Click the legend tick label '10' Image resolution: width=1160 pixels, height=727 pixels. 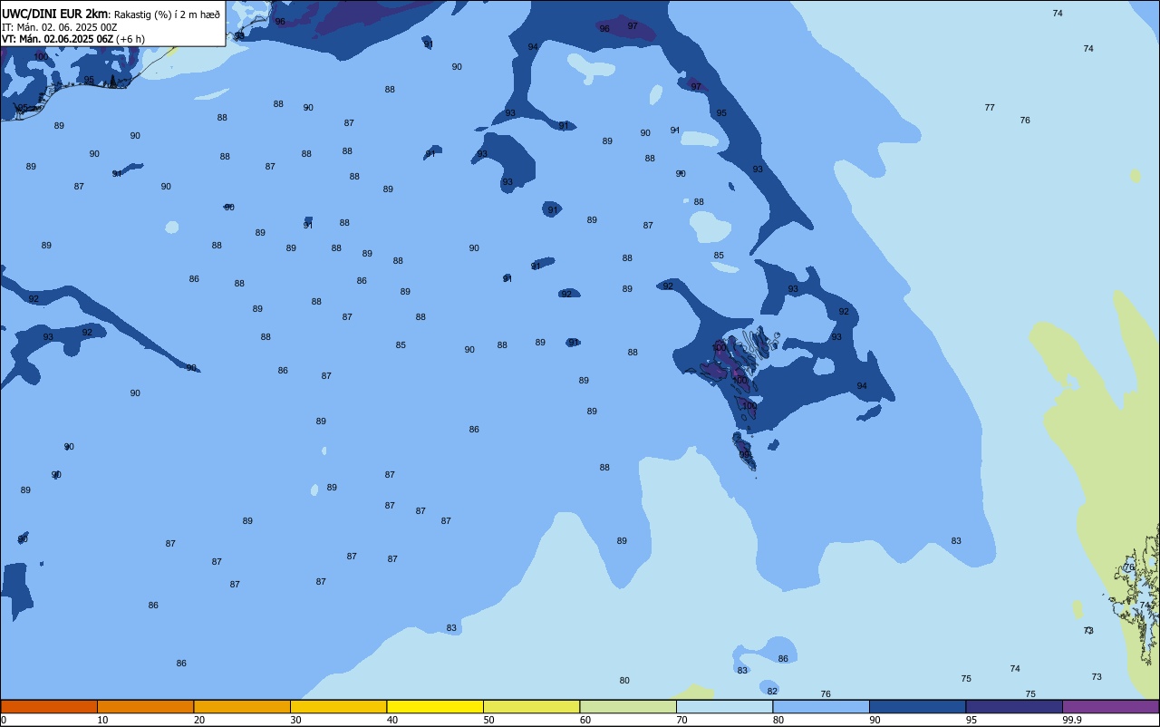click(102, 720)
